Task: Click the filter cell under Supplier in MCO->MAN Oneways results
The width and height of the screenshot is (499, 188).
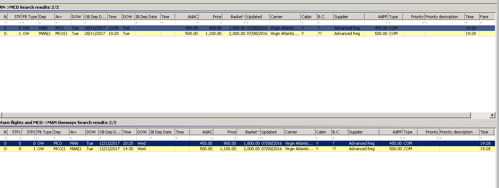Action: 363,138
